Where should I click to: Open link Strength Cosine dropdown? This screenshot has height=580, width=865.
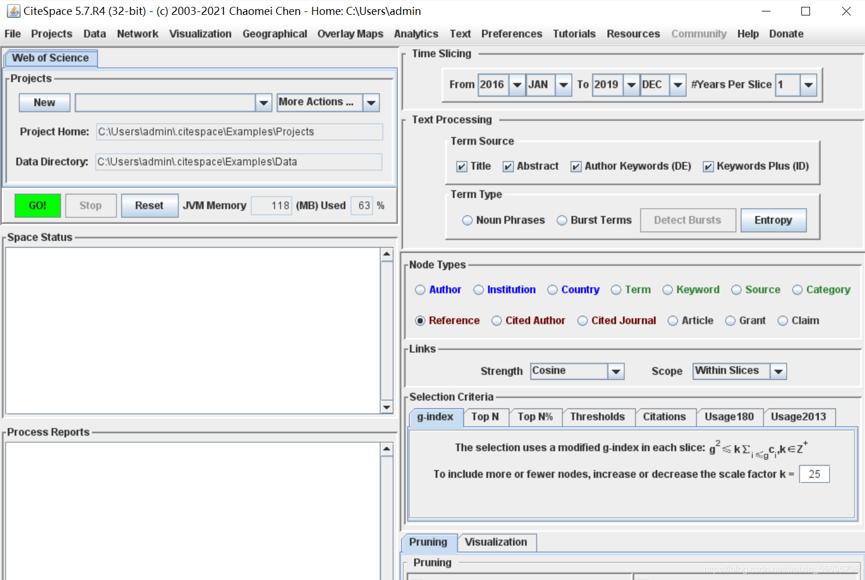616,371
